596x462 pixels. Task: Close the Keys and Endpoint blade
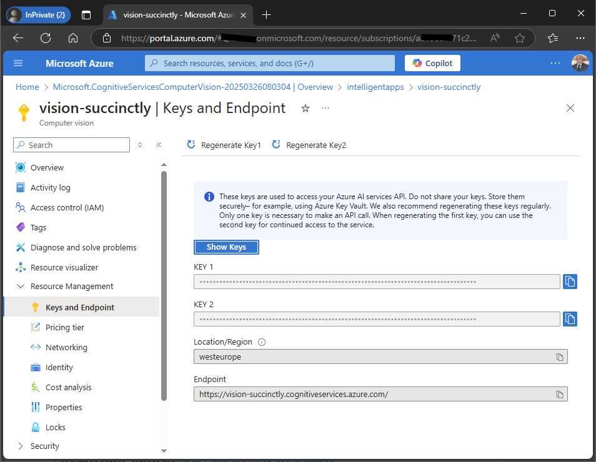coord(570,108)
